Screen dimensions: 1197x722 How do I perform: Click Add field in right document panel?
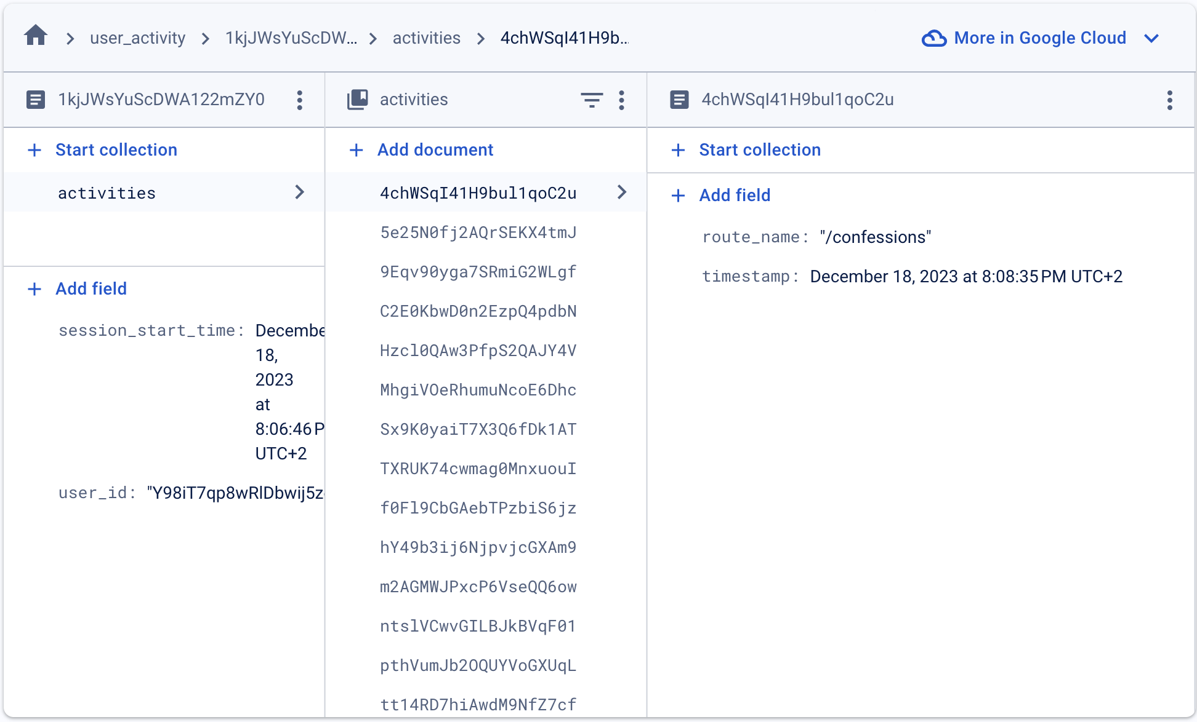click(x=734, y=196)
